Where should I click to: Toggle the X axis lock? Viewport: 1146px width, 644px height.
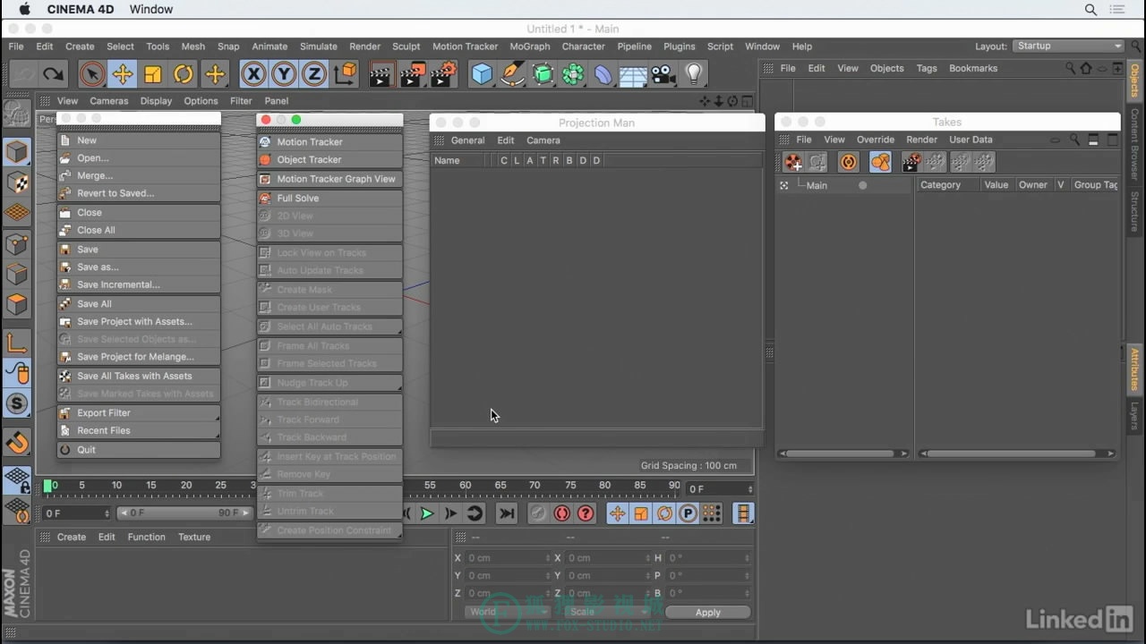(253, 74)
